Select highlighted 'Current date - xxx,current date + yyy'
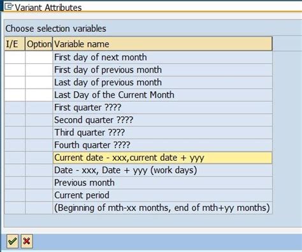302x252 pixels. [162, 158]
